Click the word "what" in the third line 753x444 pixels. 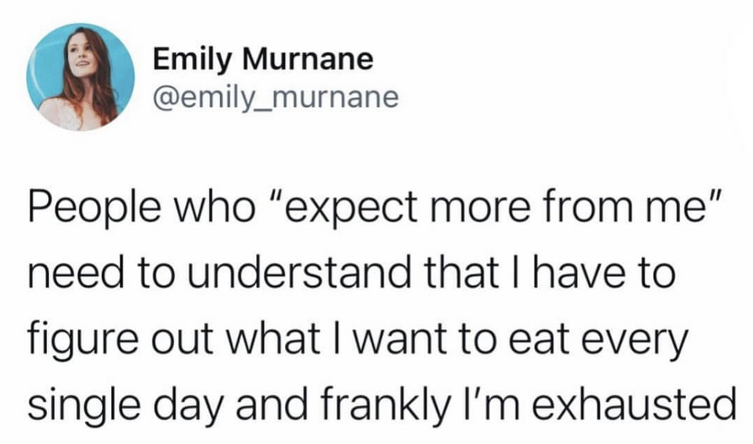tap(273, 339)
